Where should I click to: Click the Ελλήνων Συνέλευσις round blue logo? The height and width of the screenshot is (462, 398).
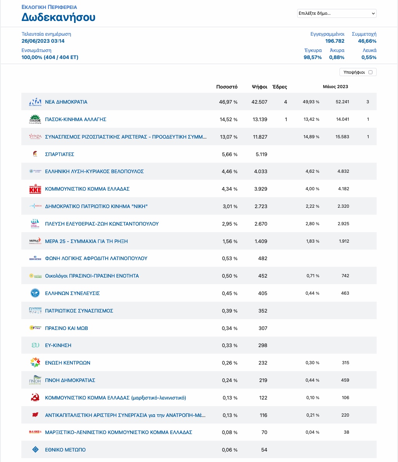(x=35, y=293)
